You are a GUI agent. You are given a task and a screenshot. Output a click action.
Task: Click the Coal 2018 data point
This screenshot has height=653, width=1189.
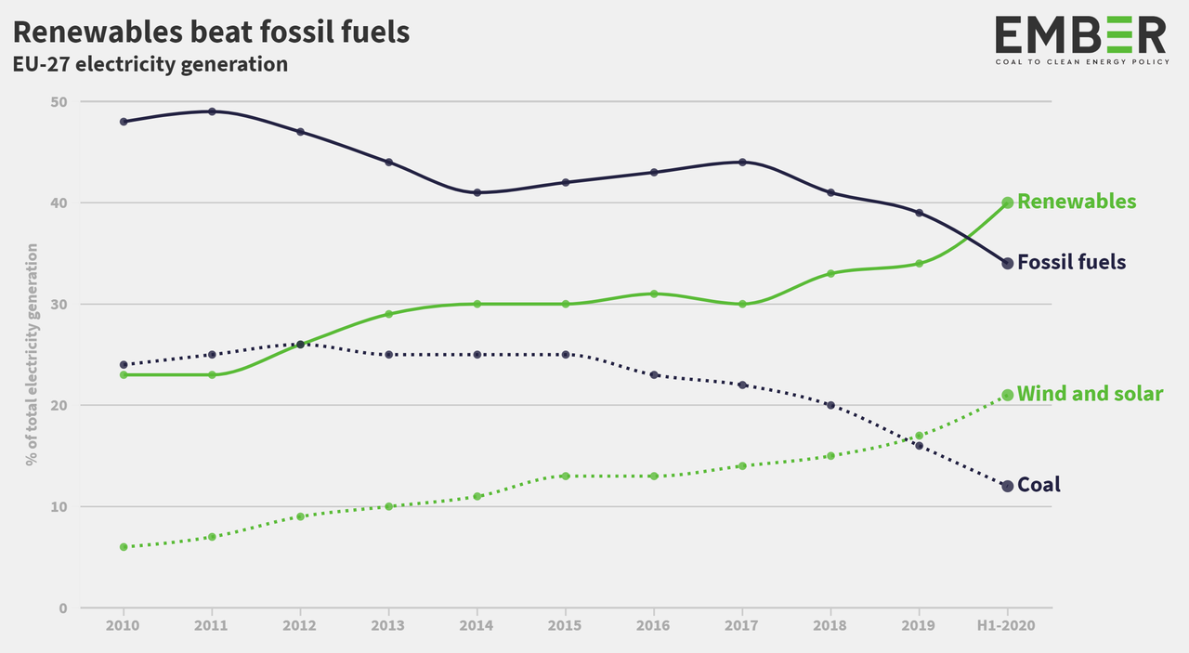[831, 405]
